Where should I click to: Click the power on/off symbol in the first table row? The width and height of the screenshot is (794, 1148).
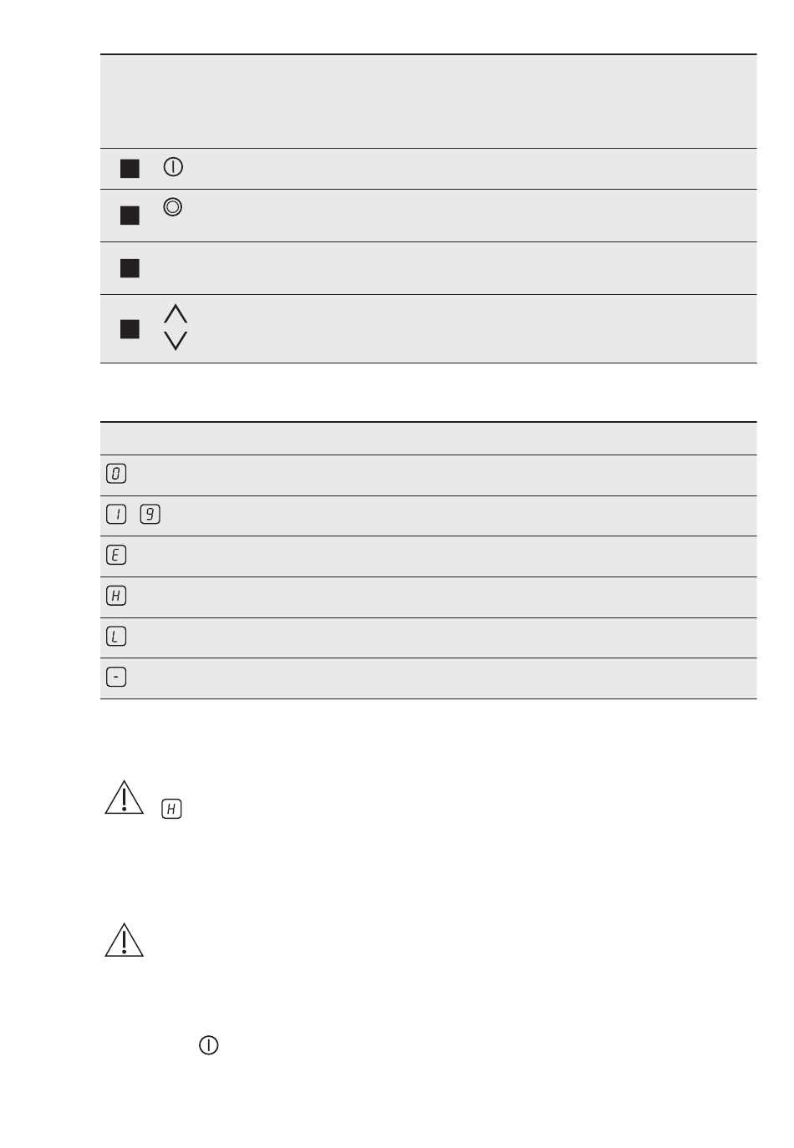173,167
